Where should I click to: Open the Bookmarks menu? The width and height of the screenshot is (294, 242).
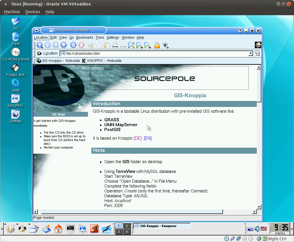[85, 38]
